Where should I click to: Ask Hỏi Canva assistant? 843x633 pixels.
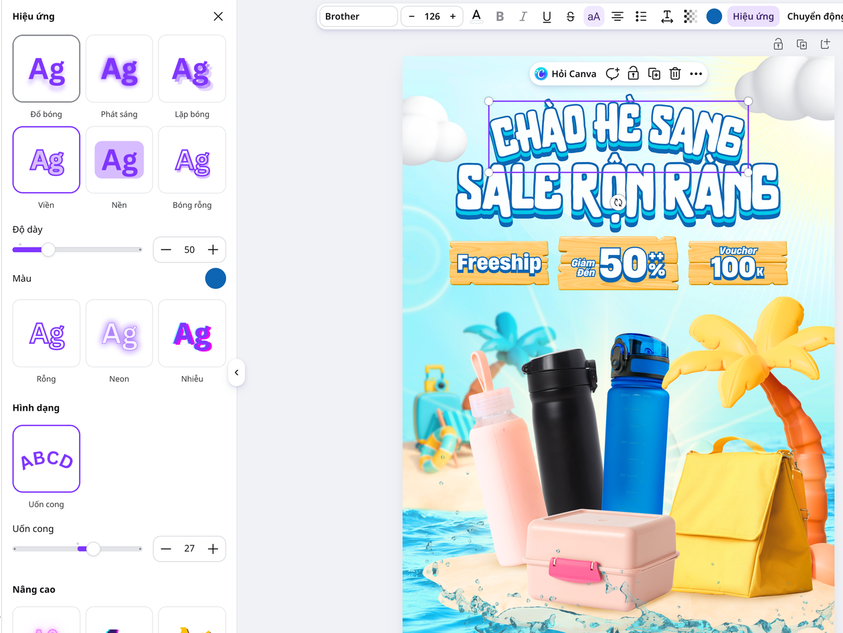[565, 74]
